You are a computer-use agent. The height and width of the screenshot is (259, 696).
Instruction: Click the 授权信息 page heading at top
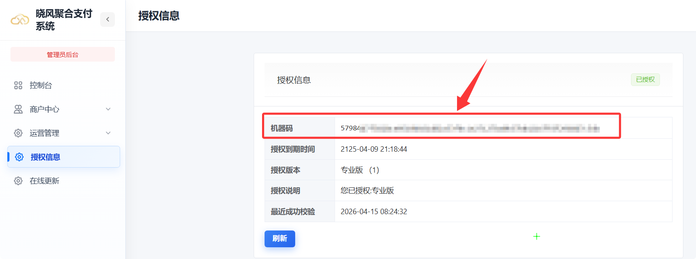coord(159,16)
